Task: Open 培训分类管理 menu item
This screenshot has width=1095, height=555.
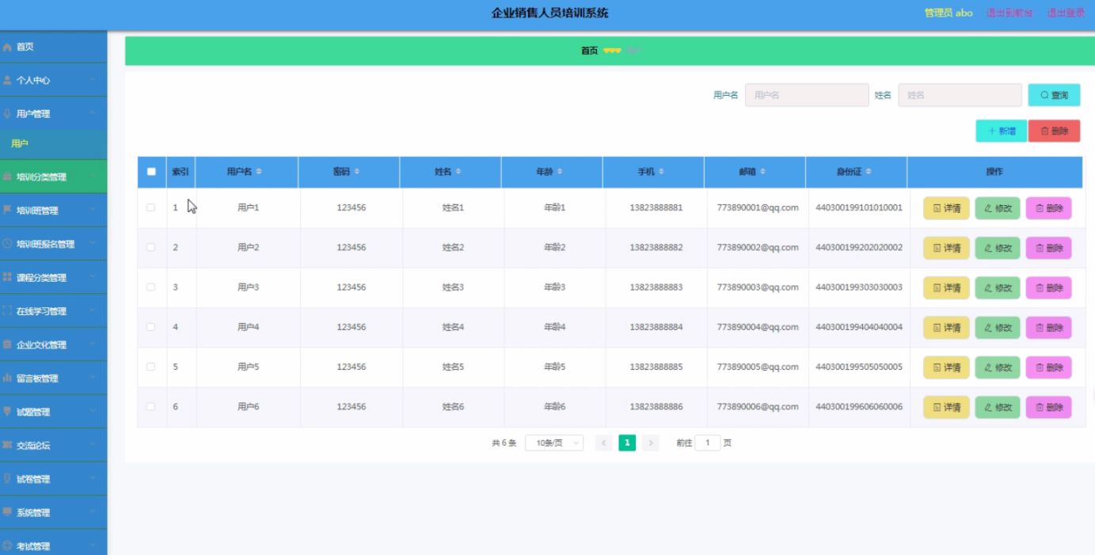Action: pyautogui.click(x=53, y=177)
